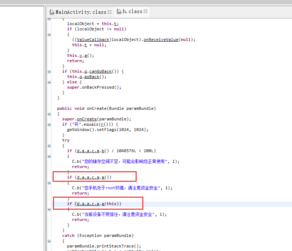Collapse the 'if ("开".equals(r()))' block

coord(49,125)
